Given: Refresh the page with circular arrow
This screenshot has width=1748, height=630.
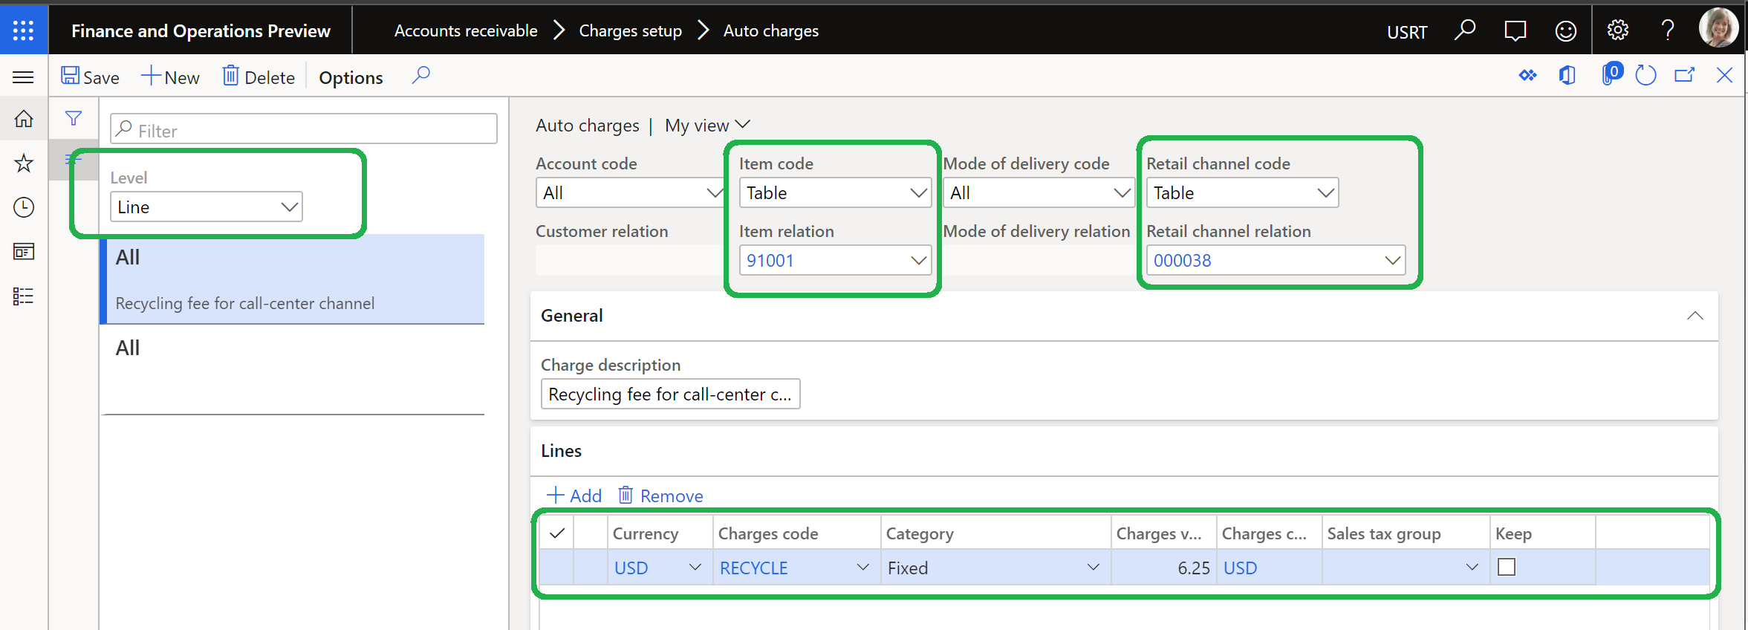Looking at the screenshot, I should coord(1645,76).
